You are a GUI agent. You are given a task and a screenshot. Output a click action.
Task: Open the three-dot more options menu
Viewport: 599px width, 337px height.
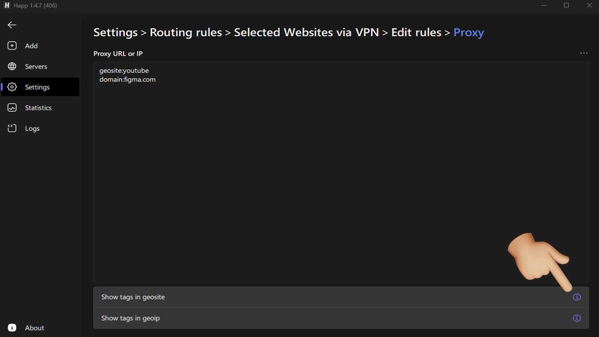(x=584, y=53)
